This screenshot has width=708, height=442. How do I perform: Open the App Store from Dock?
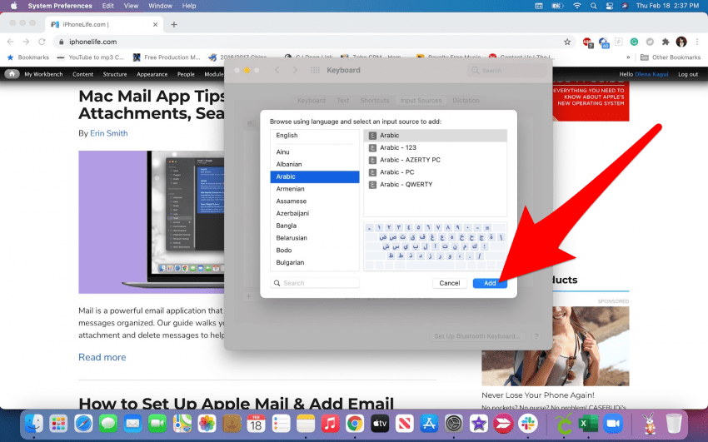[429, 424]
